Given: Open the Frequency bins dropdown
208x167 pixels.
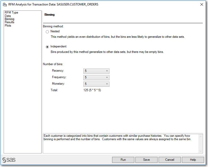Looking at the screenshot, I should point(96,77).
